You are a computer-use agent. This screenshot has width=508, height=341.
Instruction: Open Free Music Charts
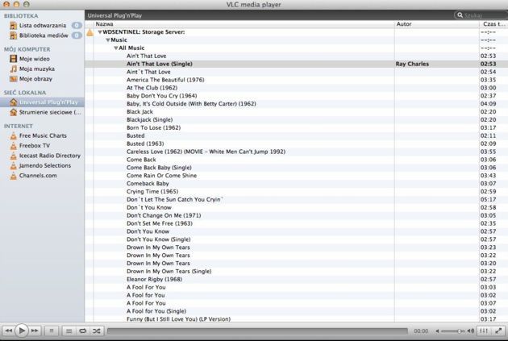(43, 135)
